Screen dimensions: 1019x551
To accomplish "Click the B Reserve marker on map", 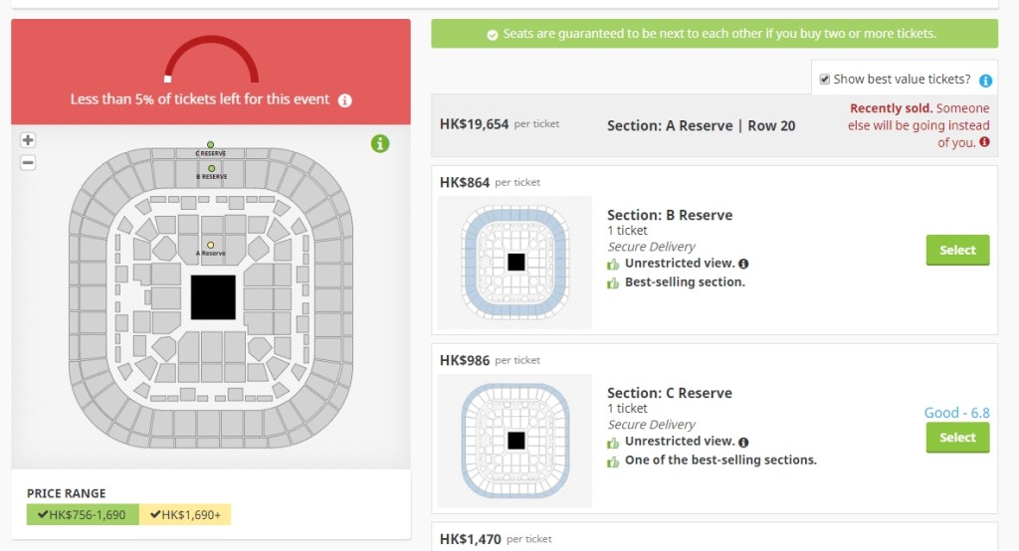I will (x=211, y=168).
